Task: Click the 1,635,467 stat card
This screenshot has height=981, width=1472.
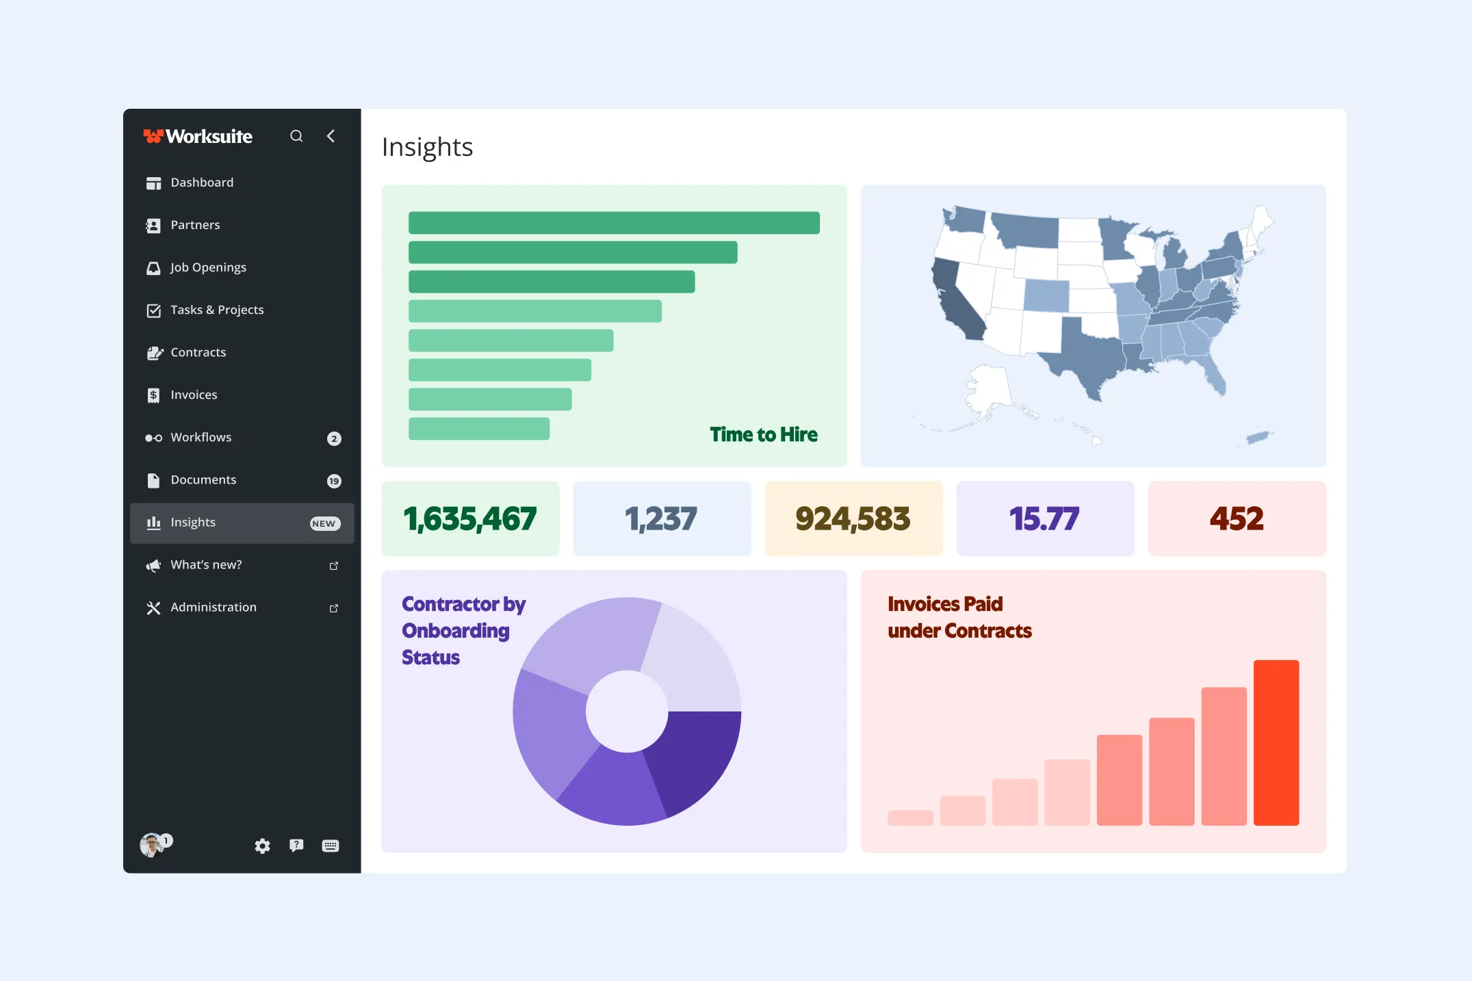Action: (470, 519)
